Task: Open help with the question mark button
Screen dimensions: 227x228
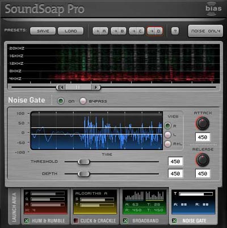Action: pyautogui.click(x=175, y=31)
